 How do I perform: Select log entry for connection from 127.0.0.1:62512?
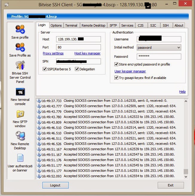click(x=106, y=111)
